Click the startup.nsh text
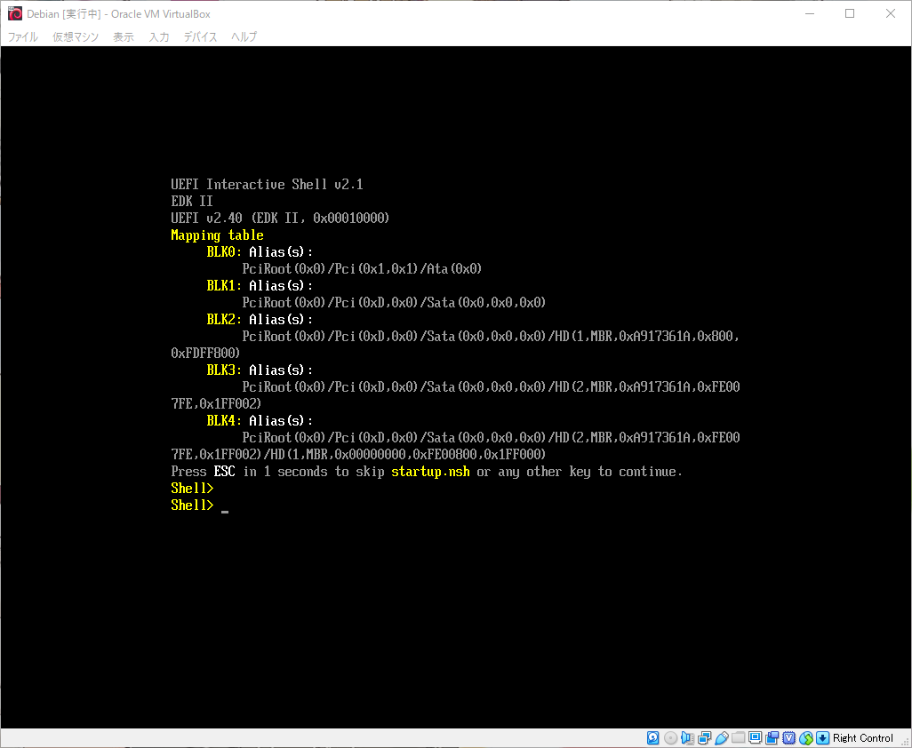 pos(430,472)
